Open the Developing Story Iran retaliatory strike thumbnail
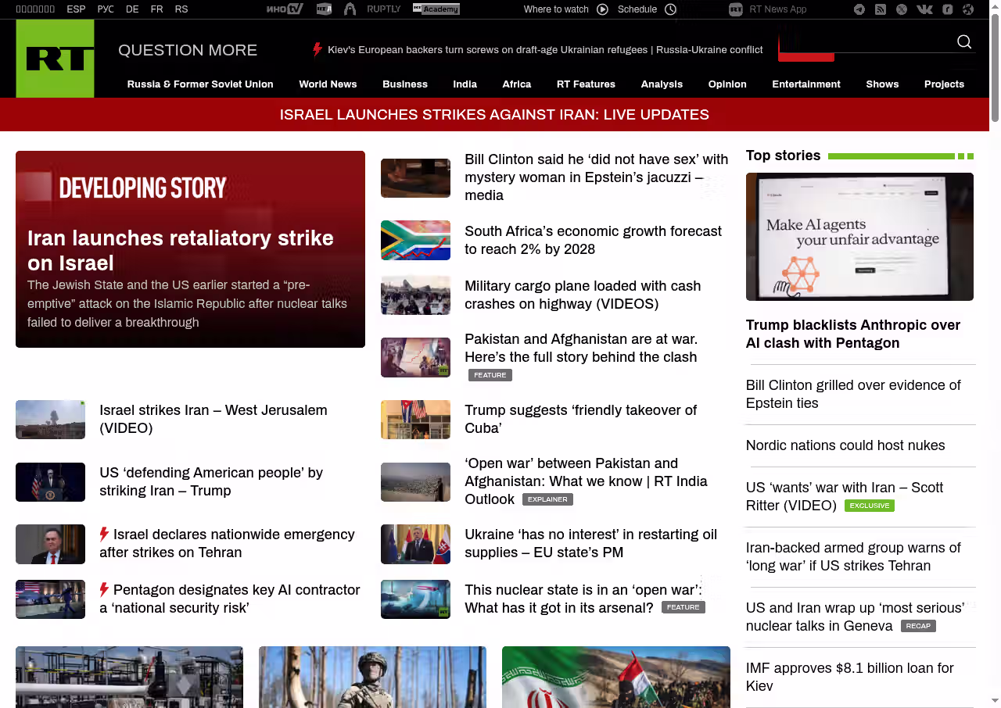 [x=190, y=249]
